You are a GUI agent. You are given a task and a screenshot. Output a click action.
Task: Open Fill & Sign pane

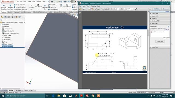[x=157, y=9]
